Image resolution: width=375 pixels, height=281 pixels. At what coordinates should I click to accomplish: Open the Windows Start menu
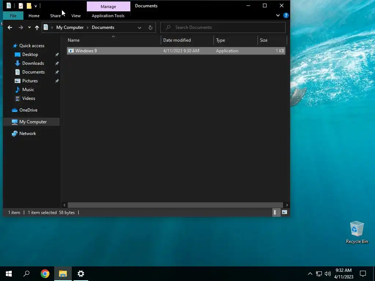9,274
